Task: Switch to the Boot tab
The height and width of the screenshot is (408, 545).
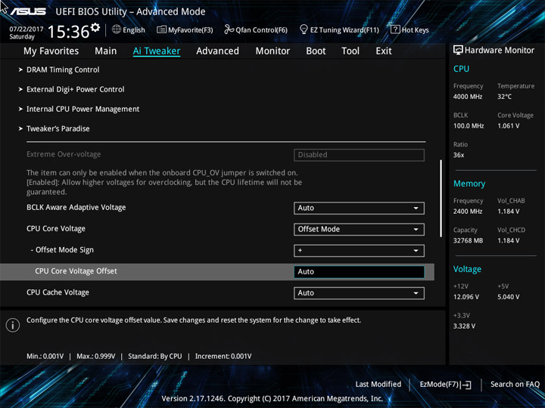Action: (316, 51)
